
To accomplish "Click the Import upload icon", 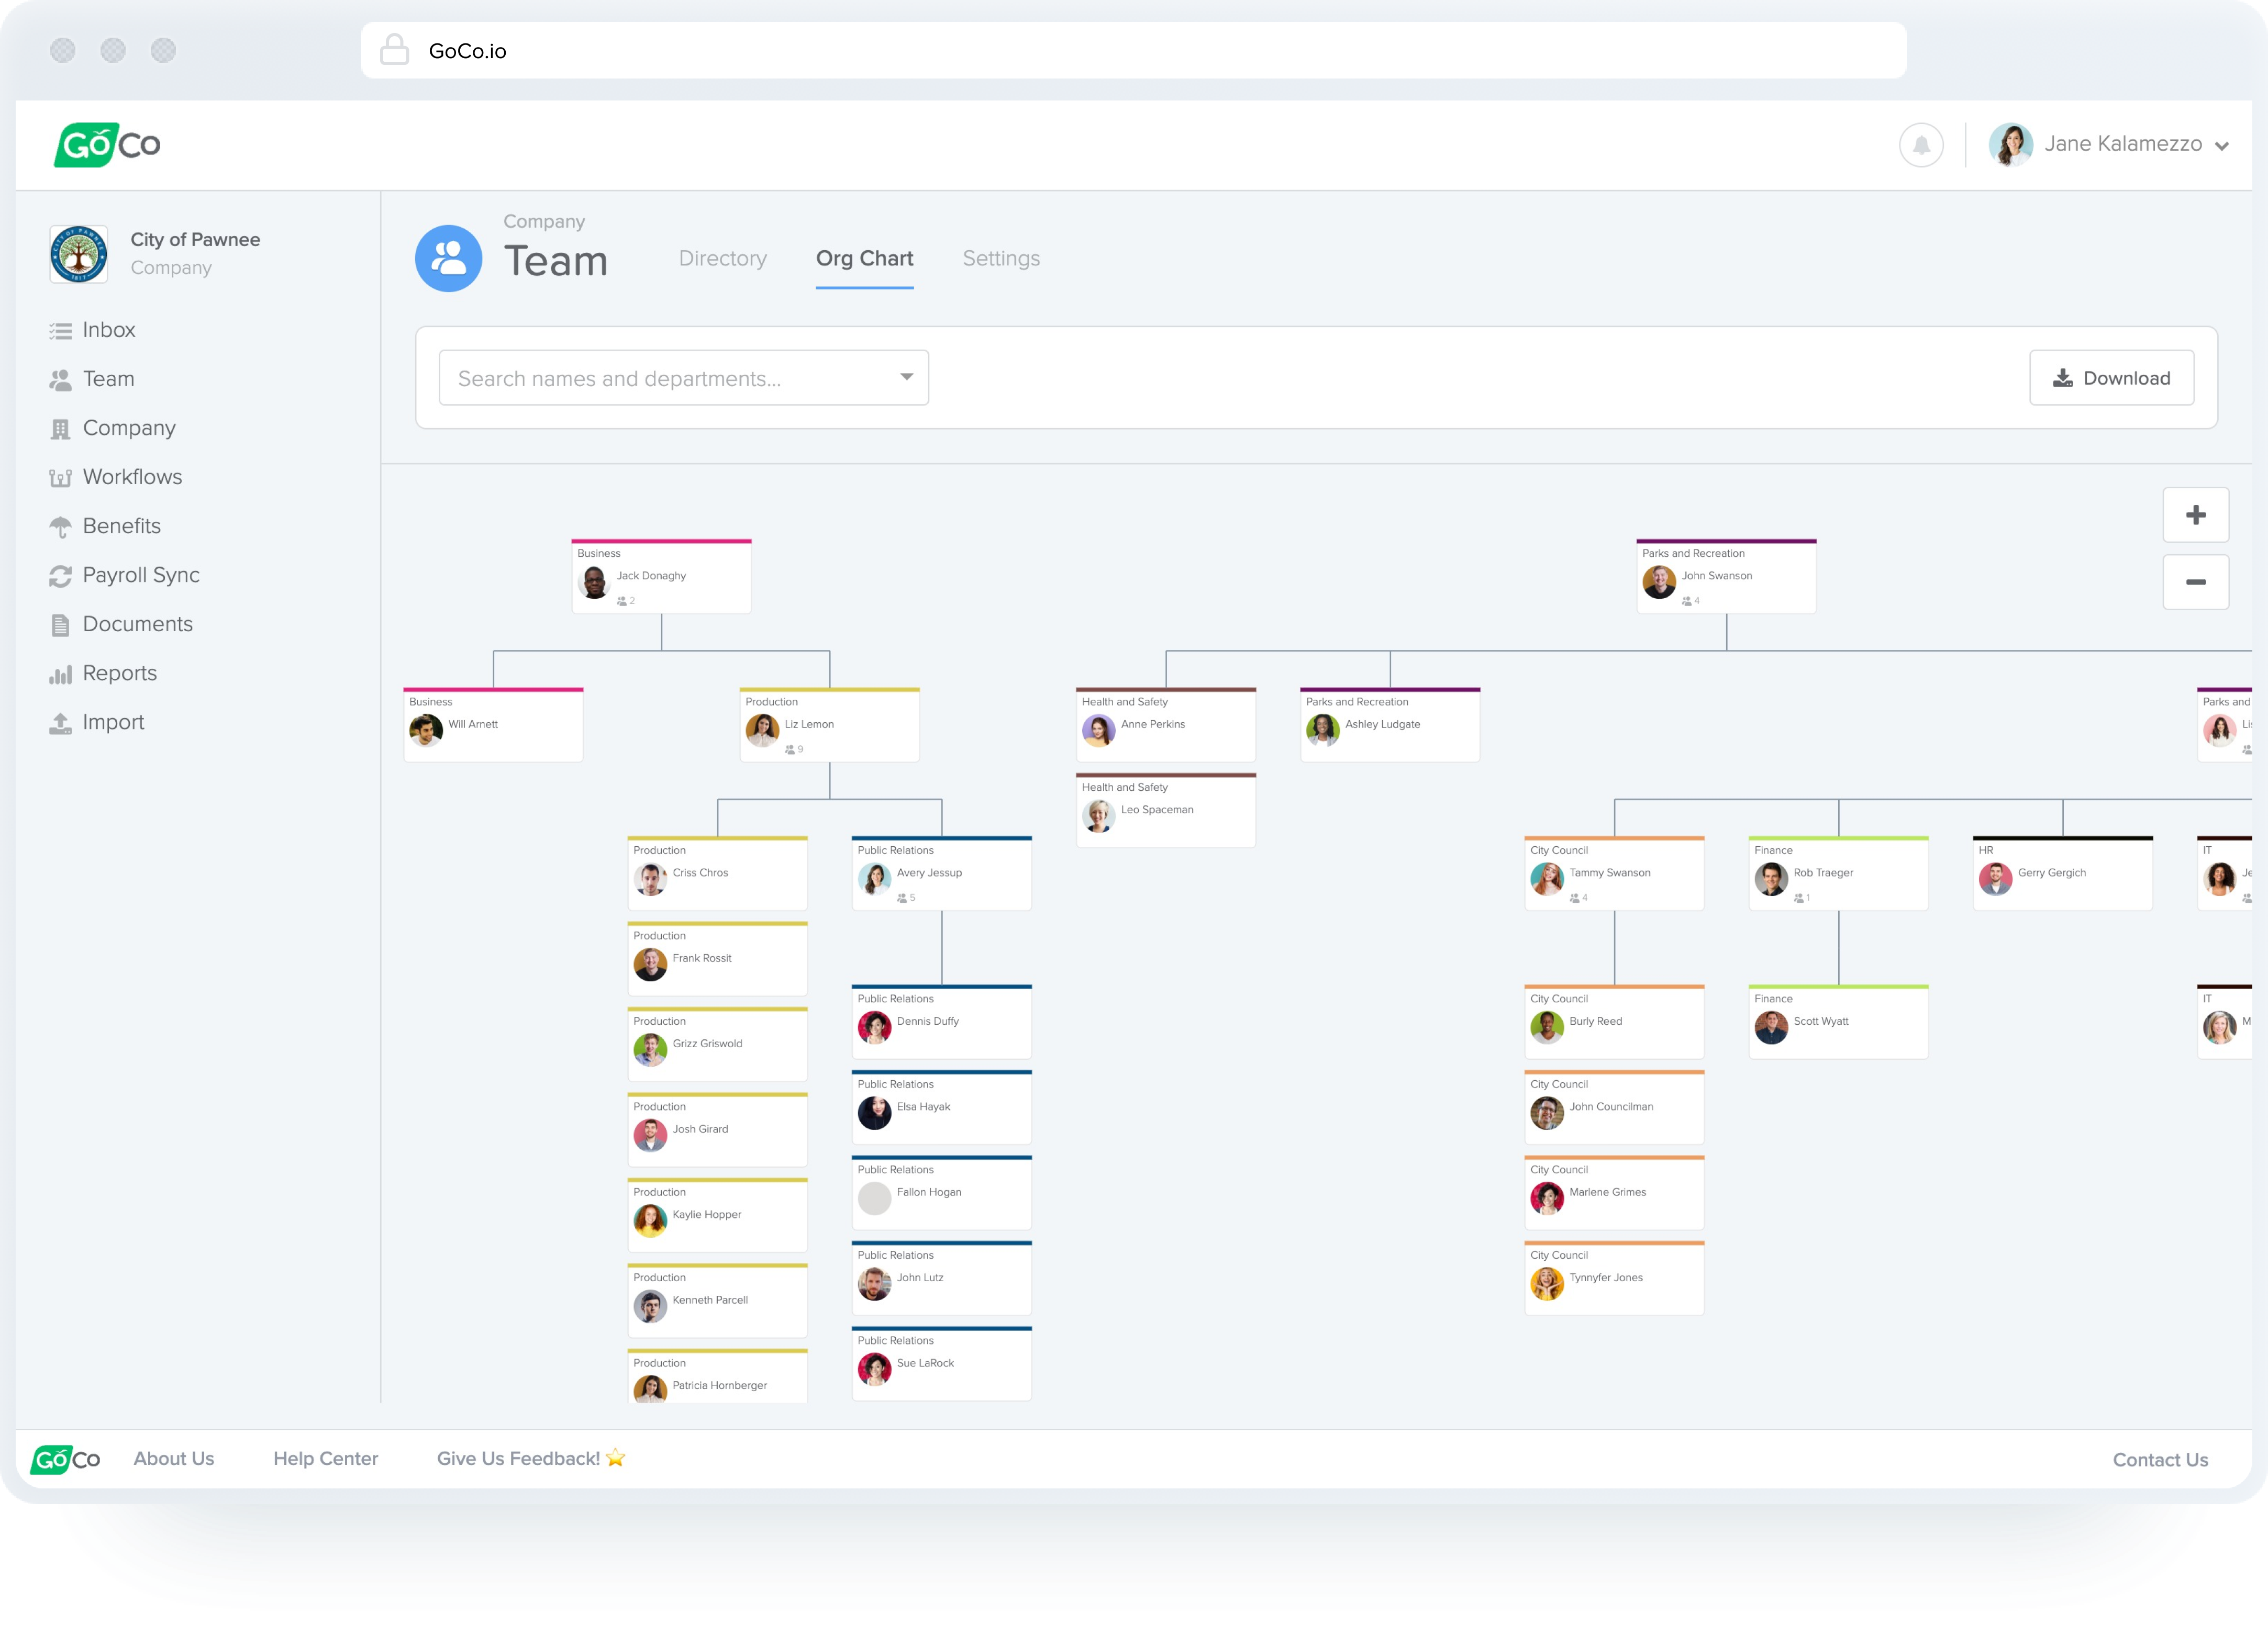I will click(60, 723).
